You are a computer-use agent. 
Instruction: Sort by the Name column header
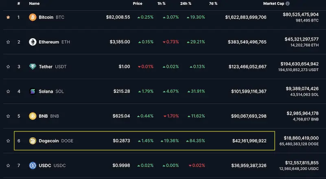point(34,4)
